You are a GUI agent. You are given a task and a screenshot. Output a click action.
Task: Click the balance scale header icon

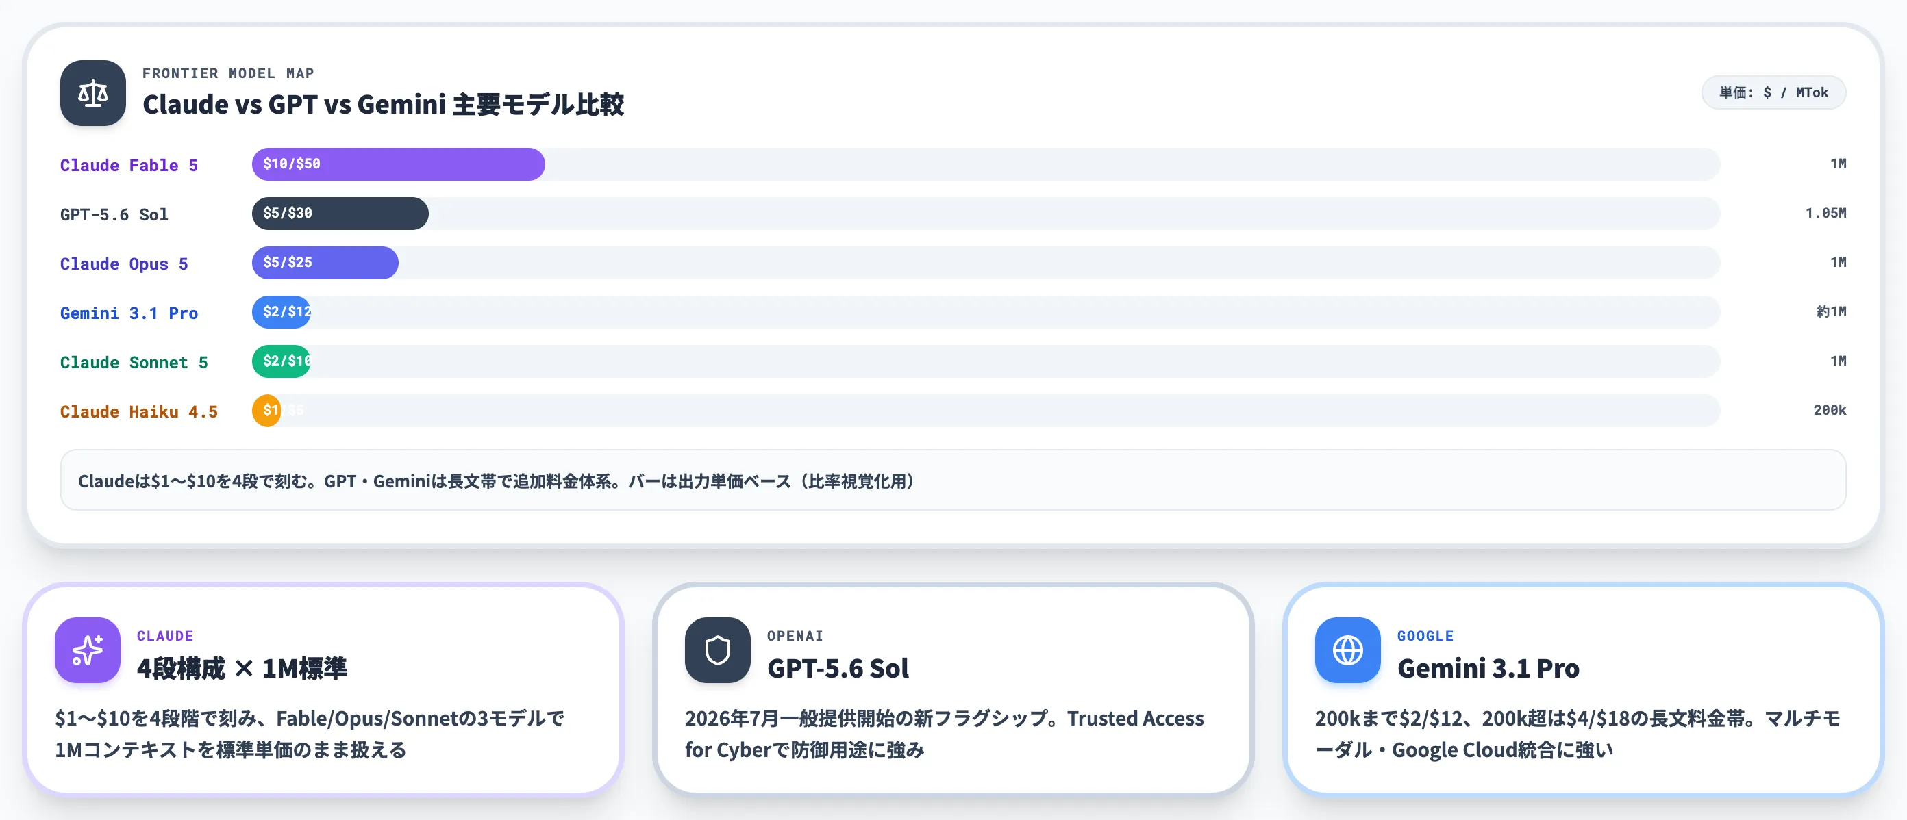click(x=92, y=92)
